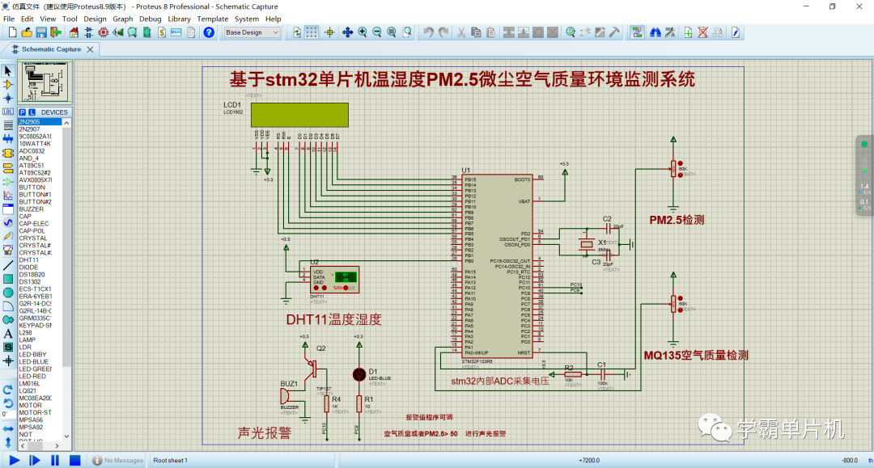Toggle real-time wire autorouting
The width and height of the screenshot is (874, 468).
coord(636,32)
